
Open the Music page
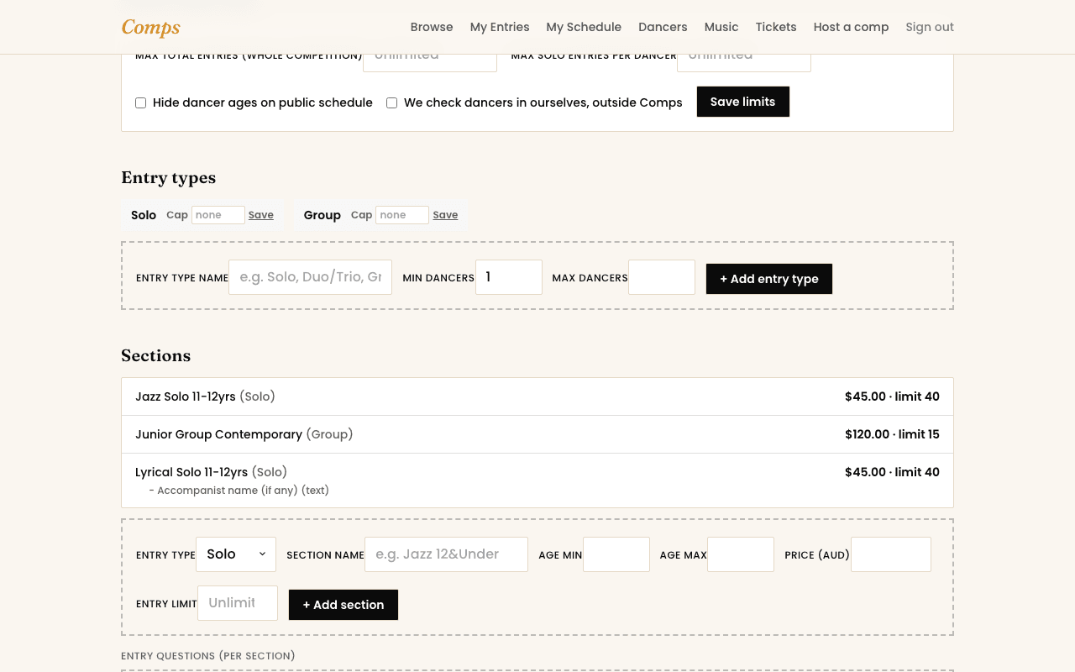[x=721, y=27]
